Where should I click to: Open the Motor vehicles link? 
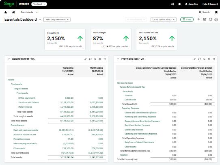click(25, 107)
